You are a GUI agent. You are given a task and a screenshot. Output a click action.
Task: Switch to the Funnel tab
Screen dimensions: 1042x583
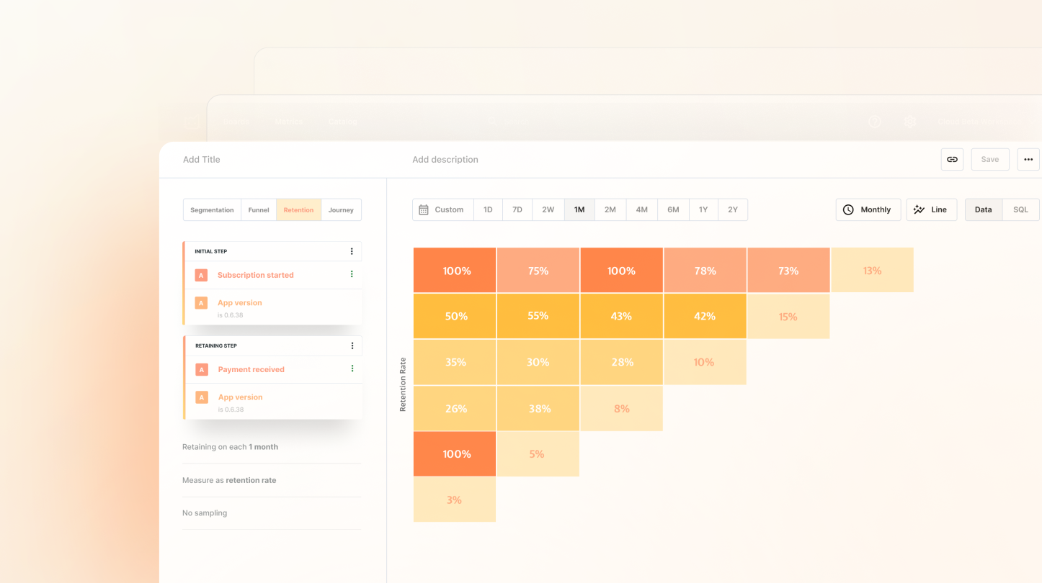[259, 210]
